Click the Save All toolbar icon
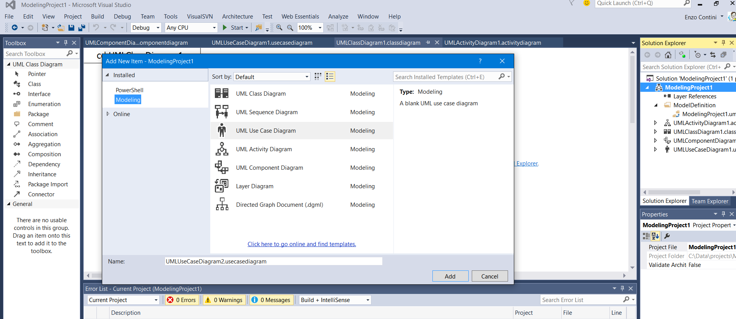Viewport: 736px width, 319px height. click(x=81, y=28)
